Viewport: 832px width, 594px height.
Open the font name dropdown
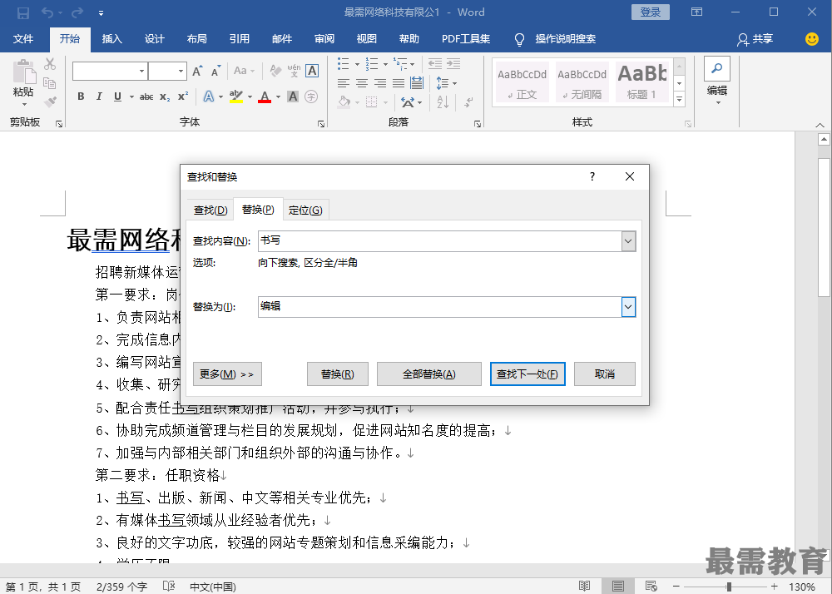pyautogui.click(x=141, y=71)
